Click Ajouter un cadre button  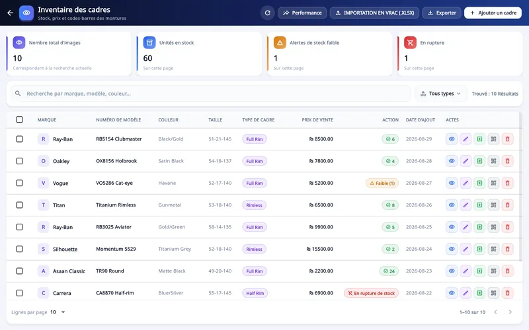tap(493, 13)
